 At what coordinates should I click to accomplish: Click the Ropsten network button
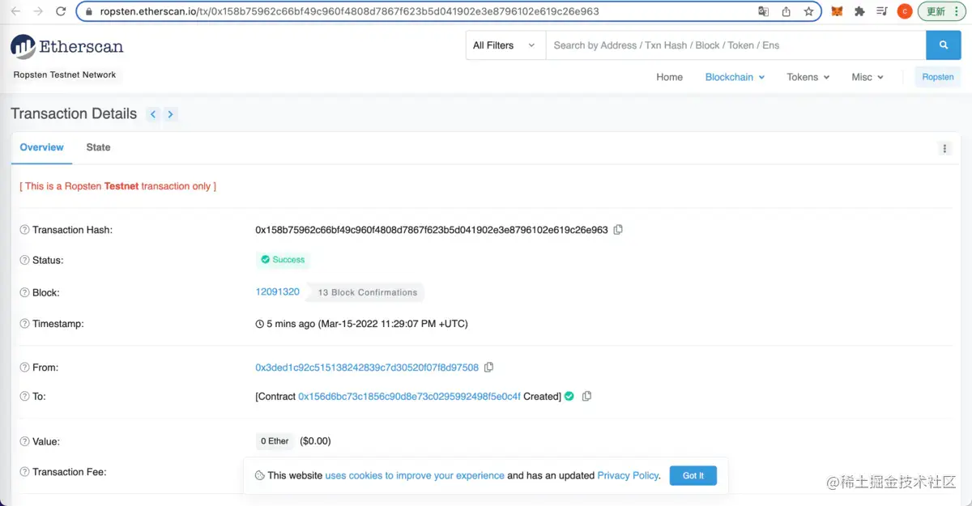[x=938, y=77]
